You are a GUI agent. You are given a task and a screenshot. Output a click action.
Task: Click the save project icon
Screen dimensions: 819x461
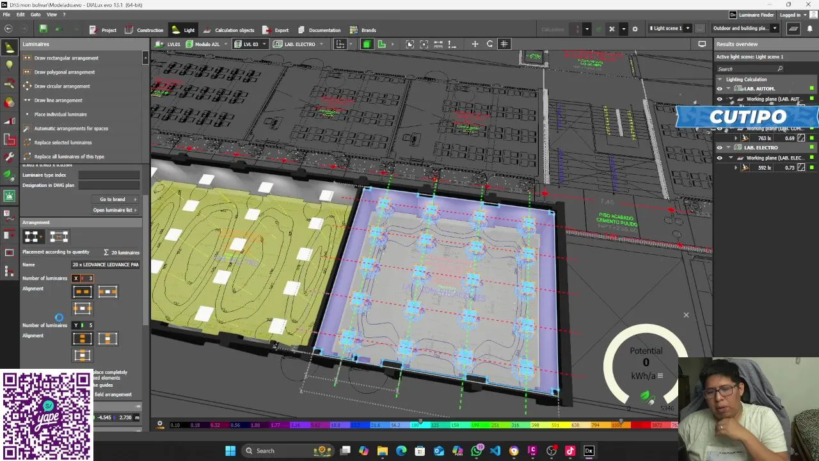[x=43, y=29]
